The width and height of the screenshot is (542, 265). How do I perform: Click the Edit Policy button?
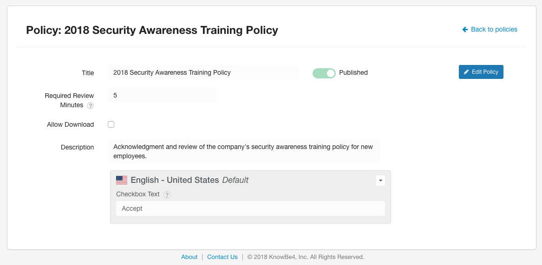pos(481,72)
